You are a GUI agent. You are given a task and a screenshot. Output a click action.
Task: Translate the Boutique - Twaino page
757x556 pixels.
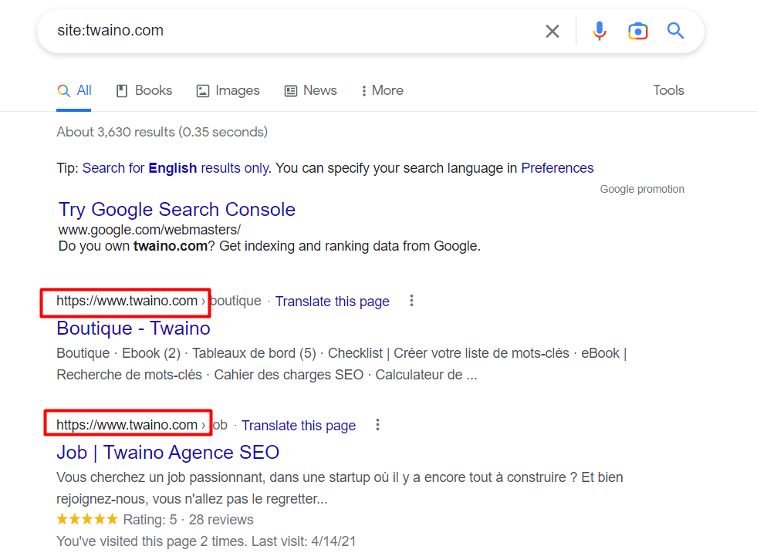pyautogui.click(x=332, y=301)
